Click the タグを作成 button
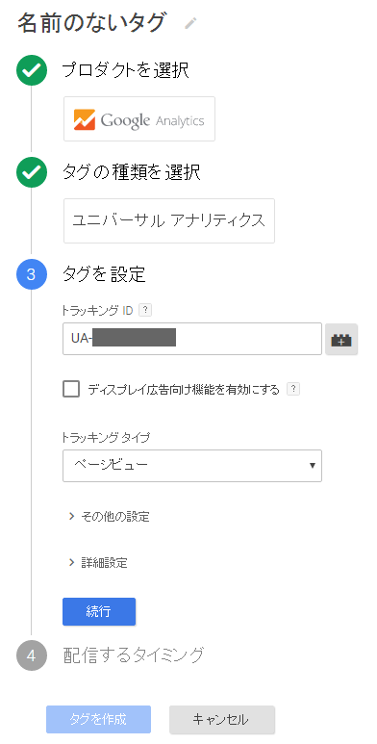This screenshot has width=377, height=744. tap(98, 720)
